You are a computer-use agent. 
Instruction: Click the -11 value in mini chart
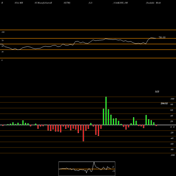coord(113,171)
